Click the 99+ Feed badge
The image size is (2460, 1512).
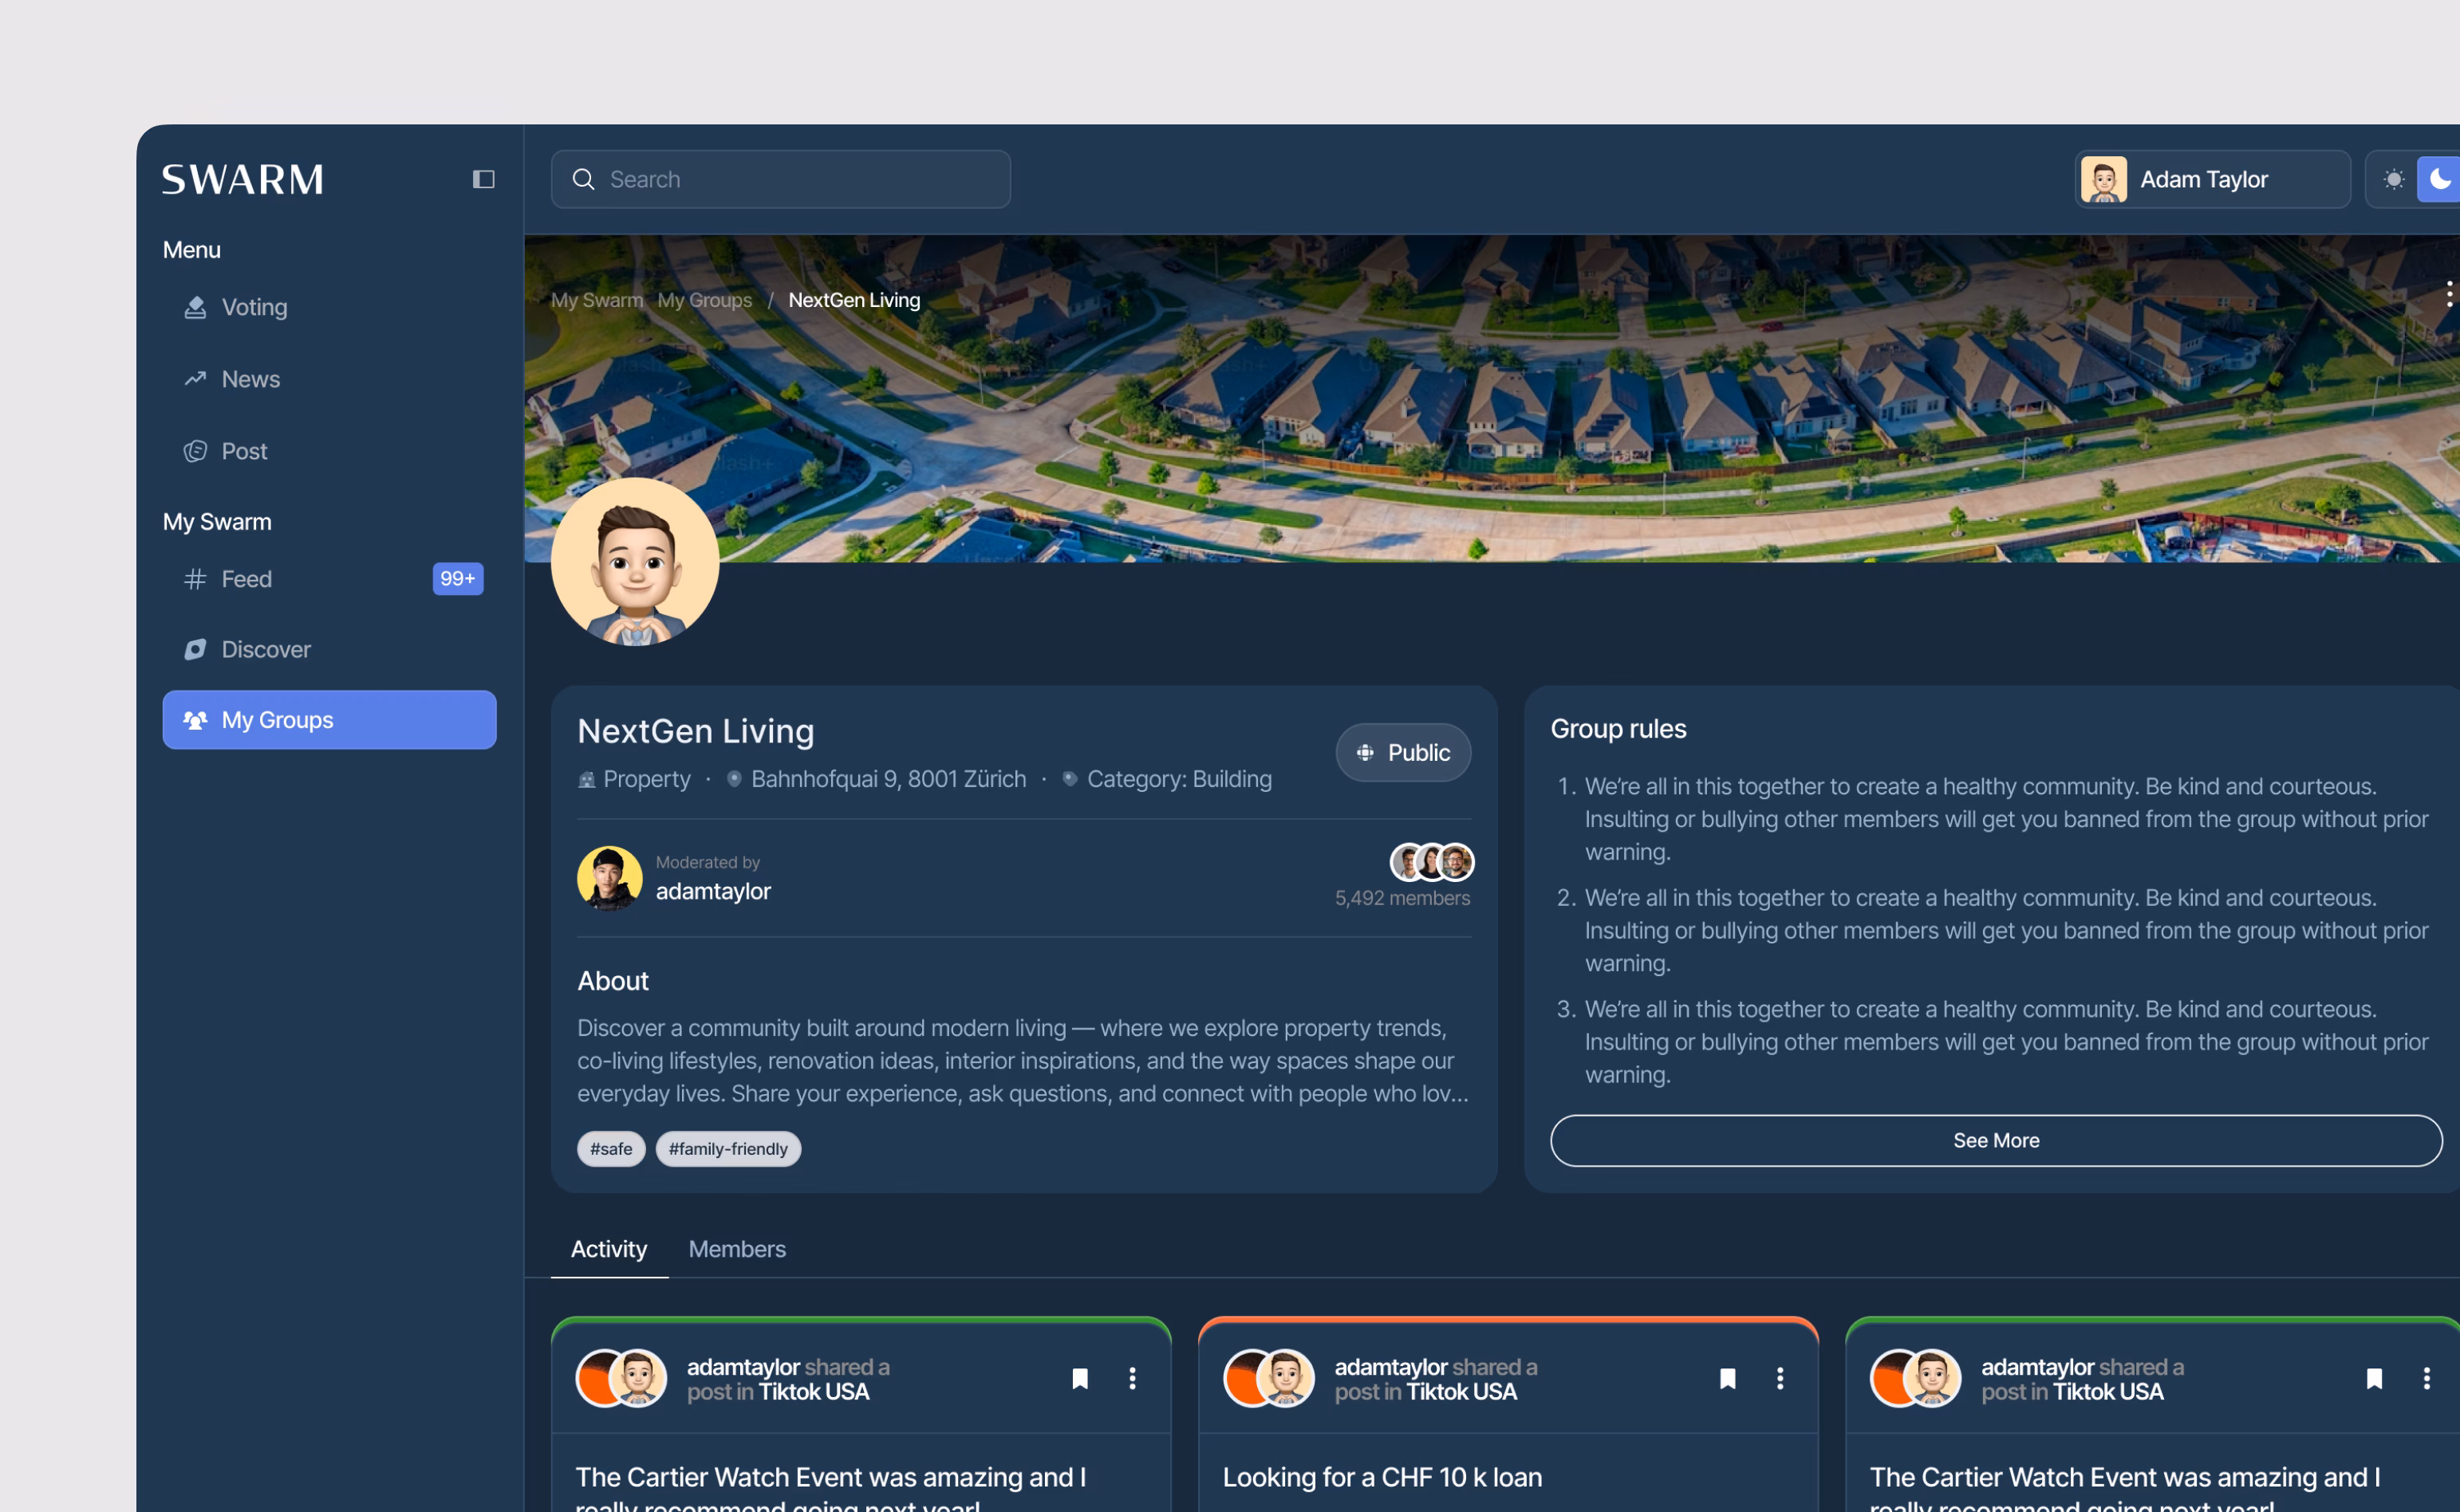pos(458,579)
